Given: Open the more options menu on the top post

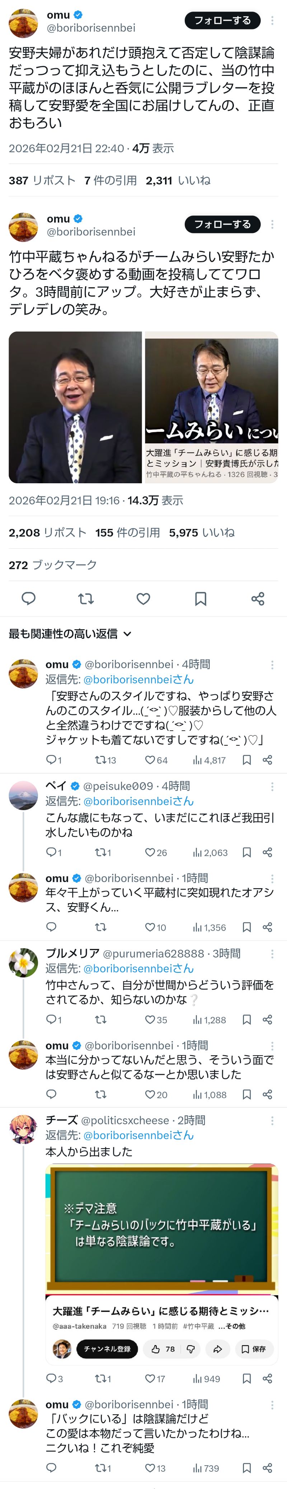Looking at the screenshot, I should coord(272,20).
